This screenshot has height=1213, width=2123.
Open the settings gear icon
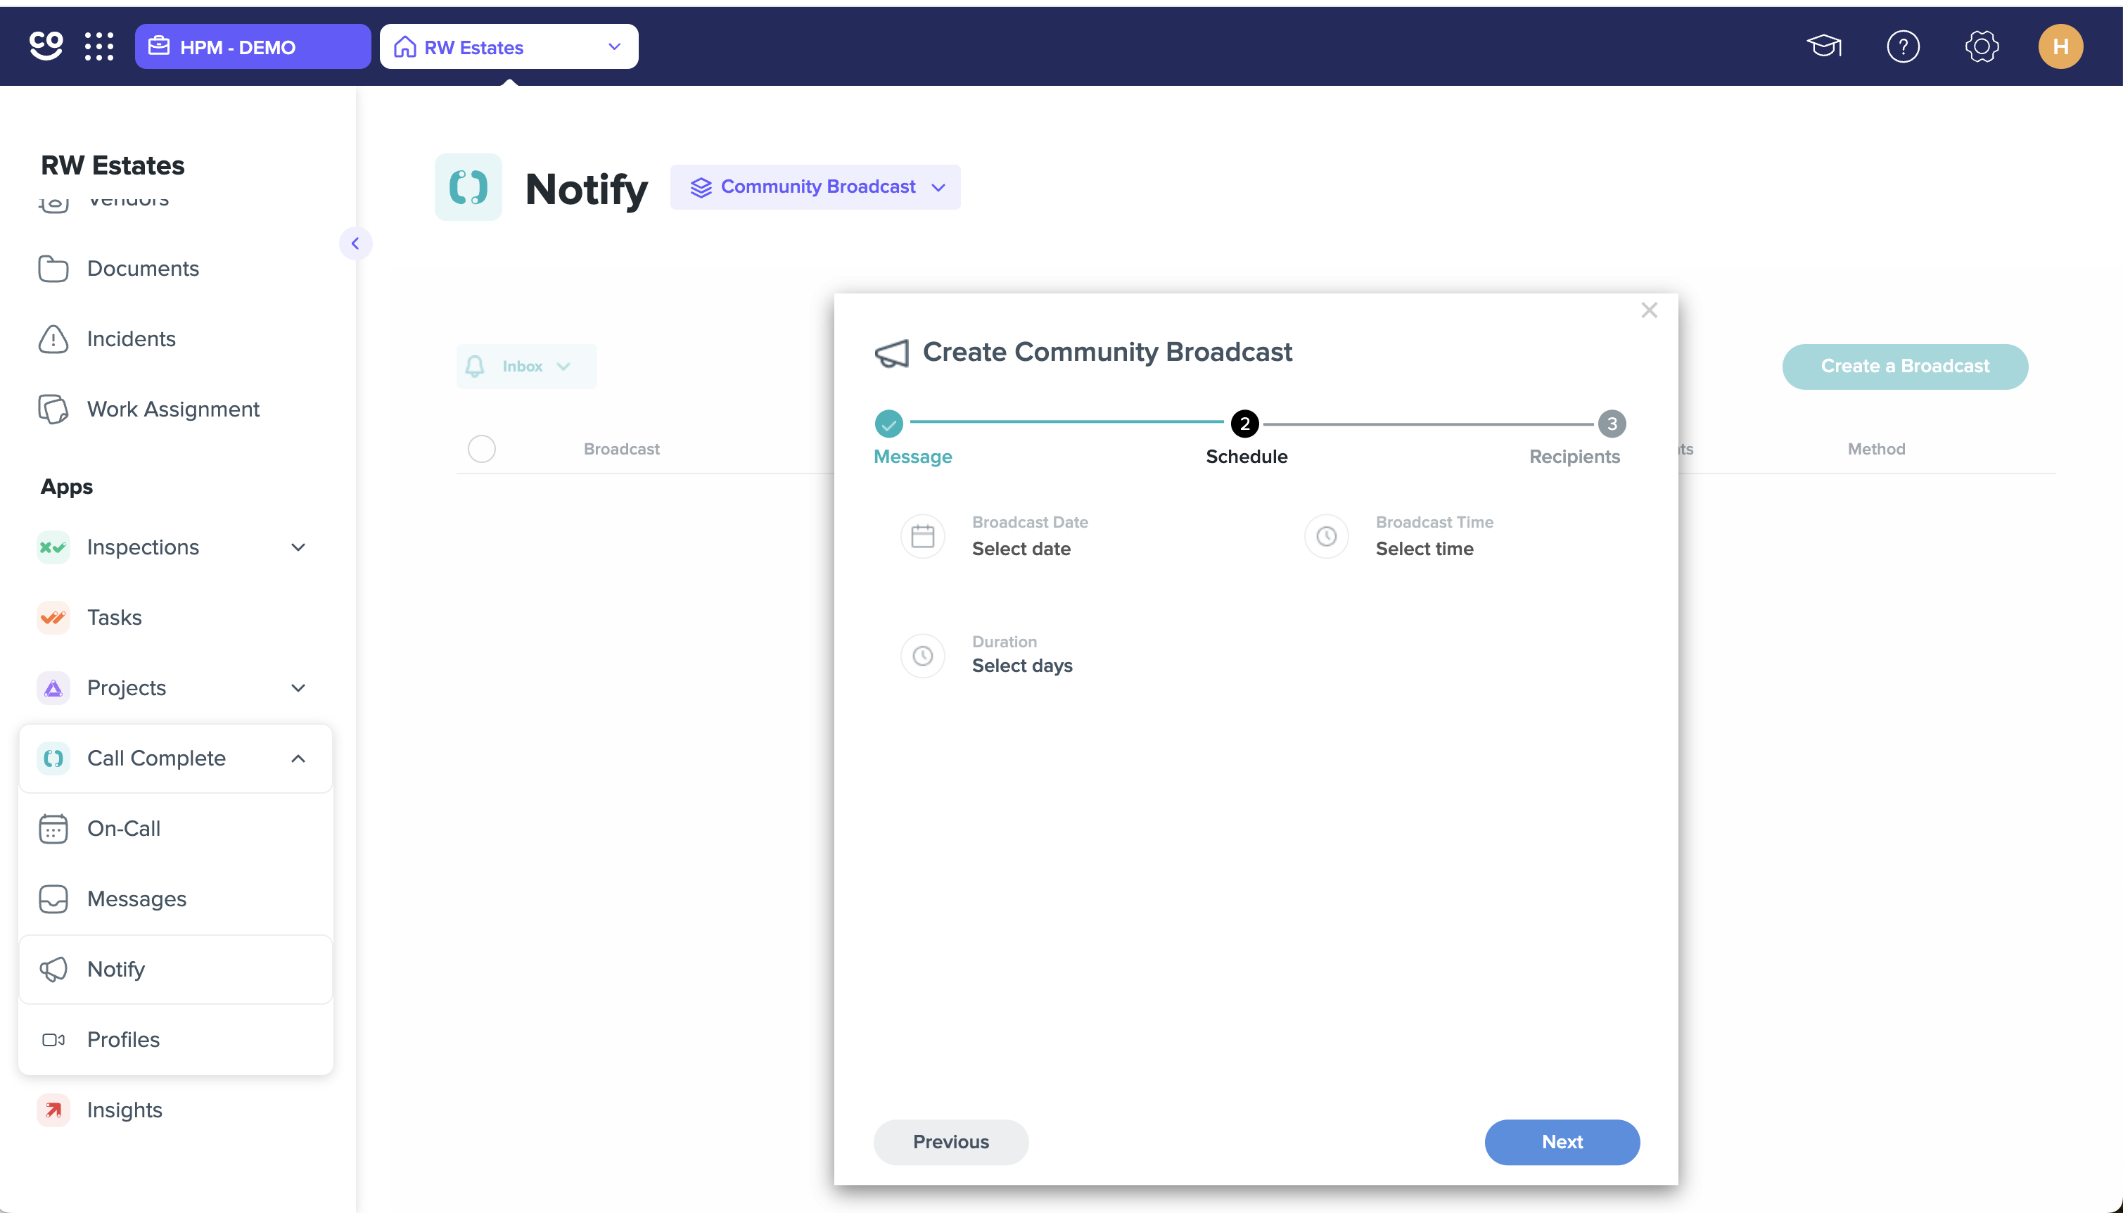(1982, 46)
